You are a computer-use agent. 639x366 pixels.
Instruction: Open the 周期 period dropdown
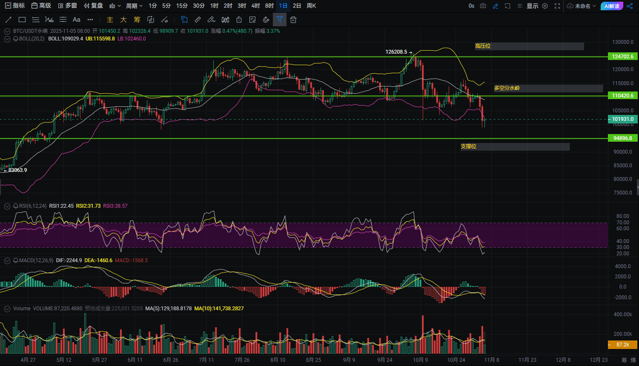[x=134, y=6]
